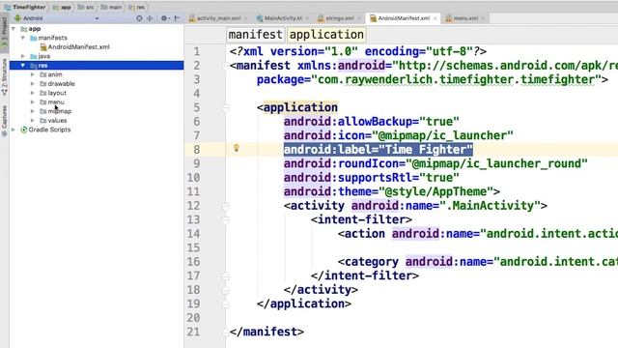Click src in navigation bar

[x=90, y=7]
